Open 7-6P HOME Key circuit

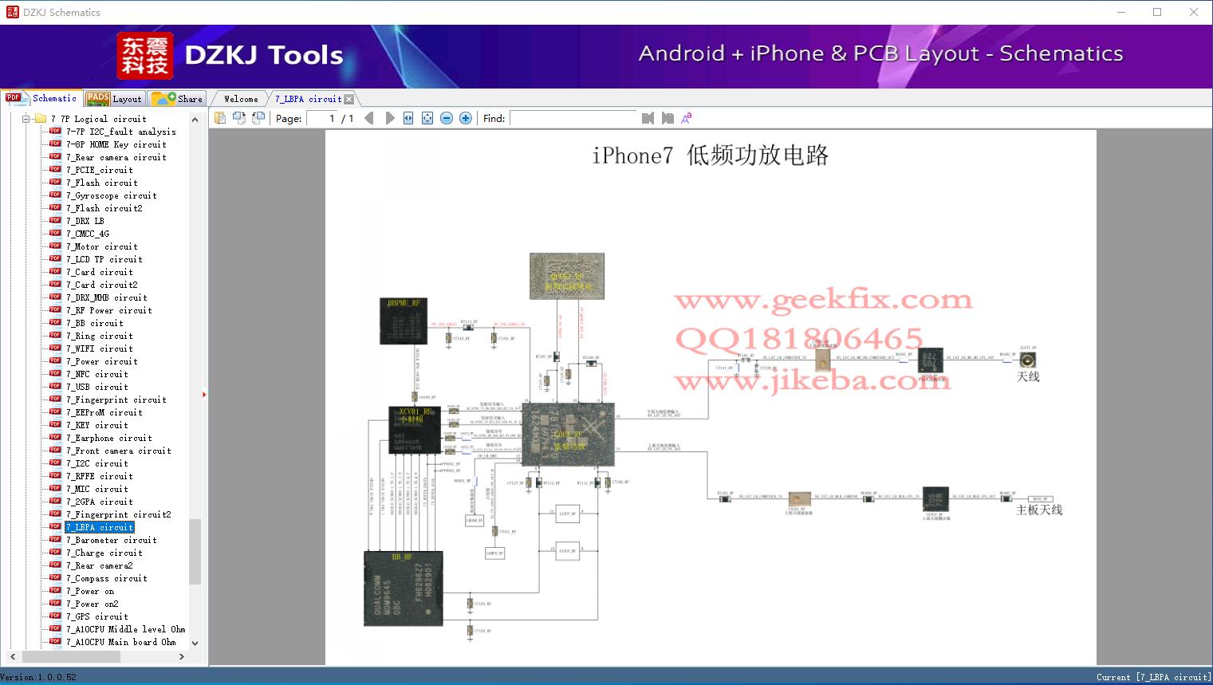click(x=116, y=144)
